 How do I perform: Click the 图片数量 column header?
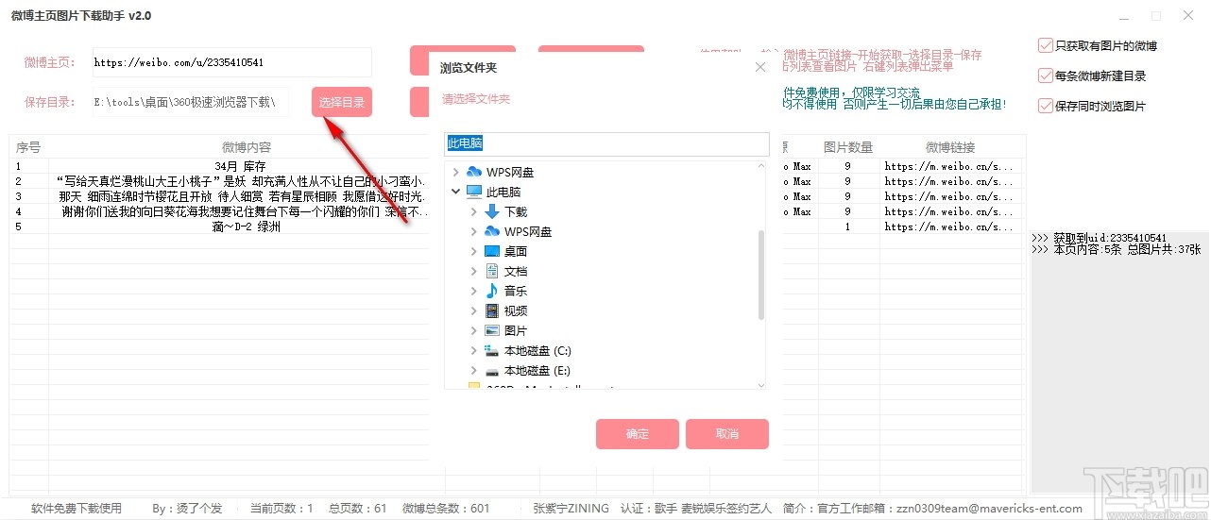[x=848, y=147]
